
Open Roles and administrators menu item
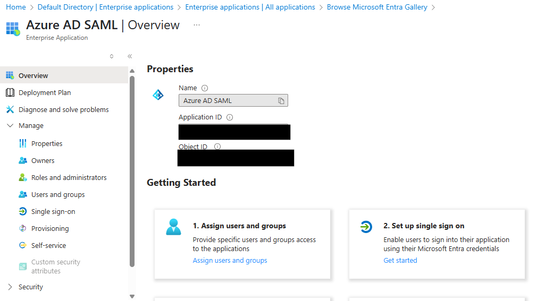tap(69, 177)
